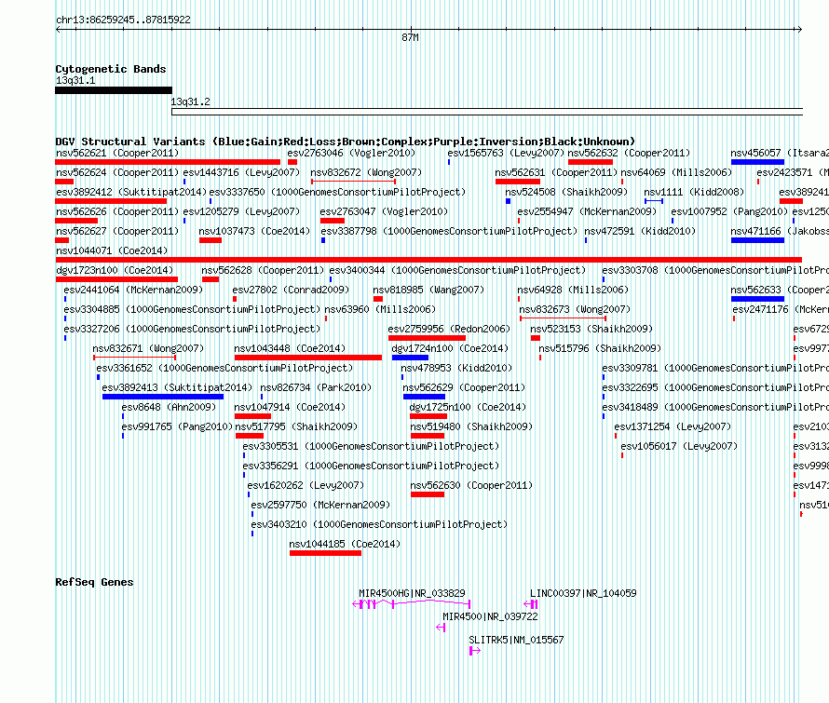
Task: Select MIR4500|NR_039722 gene label
Action: (x=490, y=616)
